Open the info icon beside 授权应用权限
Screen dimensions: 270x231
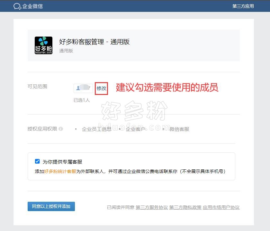pos(61,129)
